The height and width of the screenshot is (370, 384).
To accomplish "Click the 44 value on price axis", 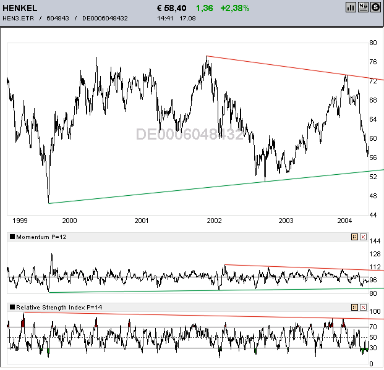I will (x=373, y=215).
